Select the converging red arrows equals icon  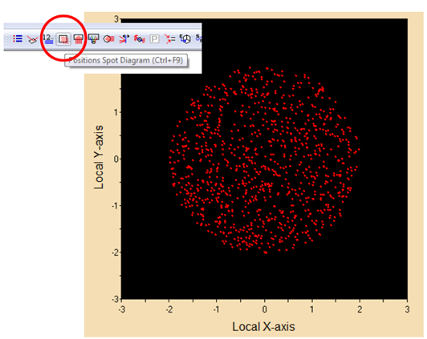tap(169, 39)
